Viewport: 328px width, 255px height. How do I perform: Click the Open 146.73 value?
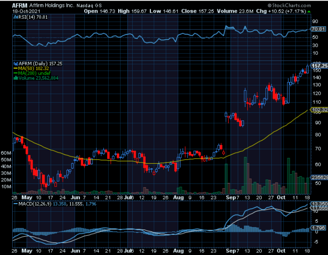(99, 11)
